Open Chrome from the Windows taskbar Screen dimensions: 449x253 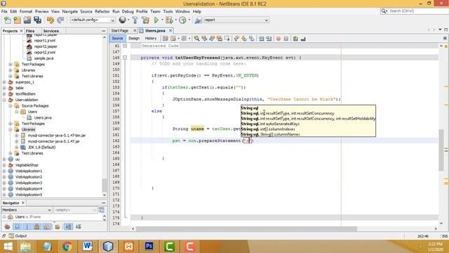[x=67, y=247]
